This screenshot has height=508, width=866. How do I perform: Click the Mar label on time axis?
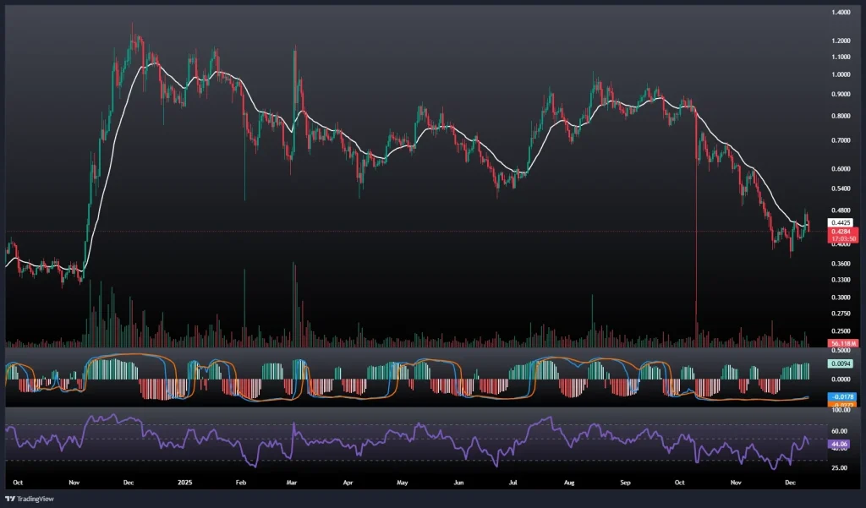click(x=293, y=482)
